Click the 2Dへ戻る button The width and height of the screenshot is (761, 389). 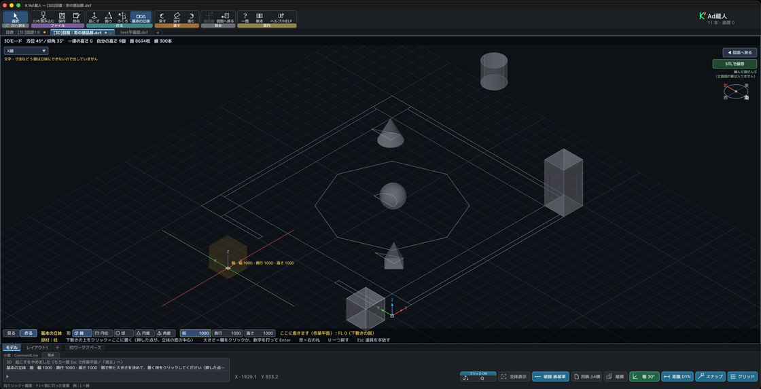pos(16,25)
